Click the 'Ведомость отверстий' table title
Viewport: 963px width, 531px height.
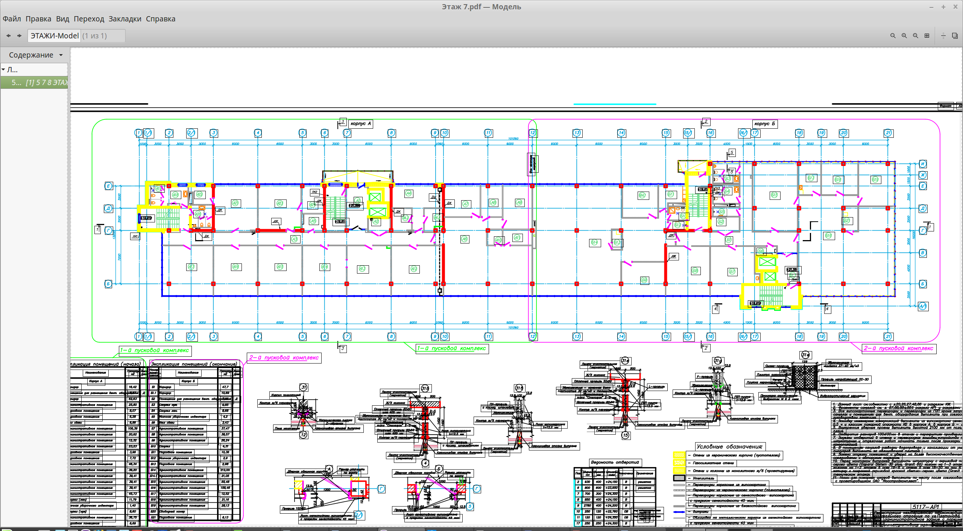[x=615, y=462]
